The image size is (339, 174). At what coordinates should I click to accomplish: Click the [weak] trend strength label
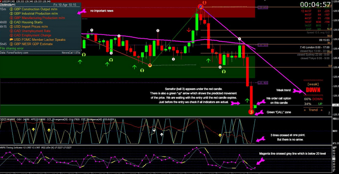(313, 84)
